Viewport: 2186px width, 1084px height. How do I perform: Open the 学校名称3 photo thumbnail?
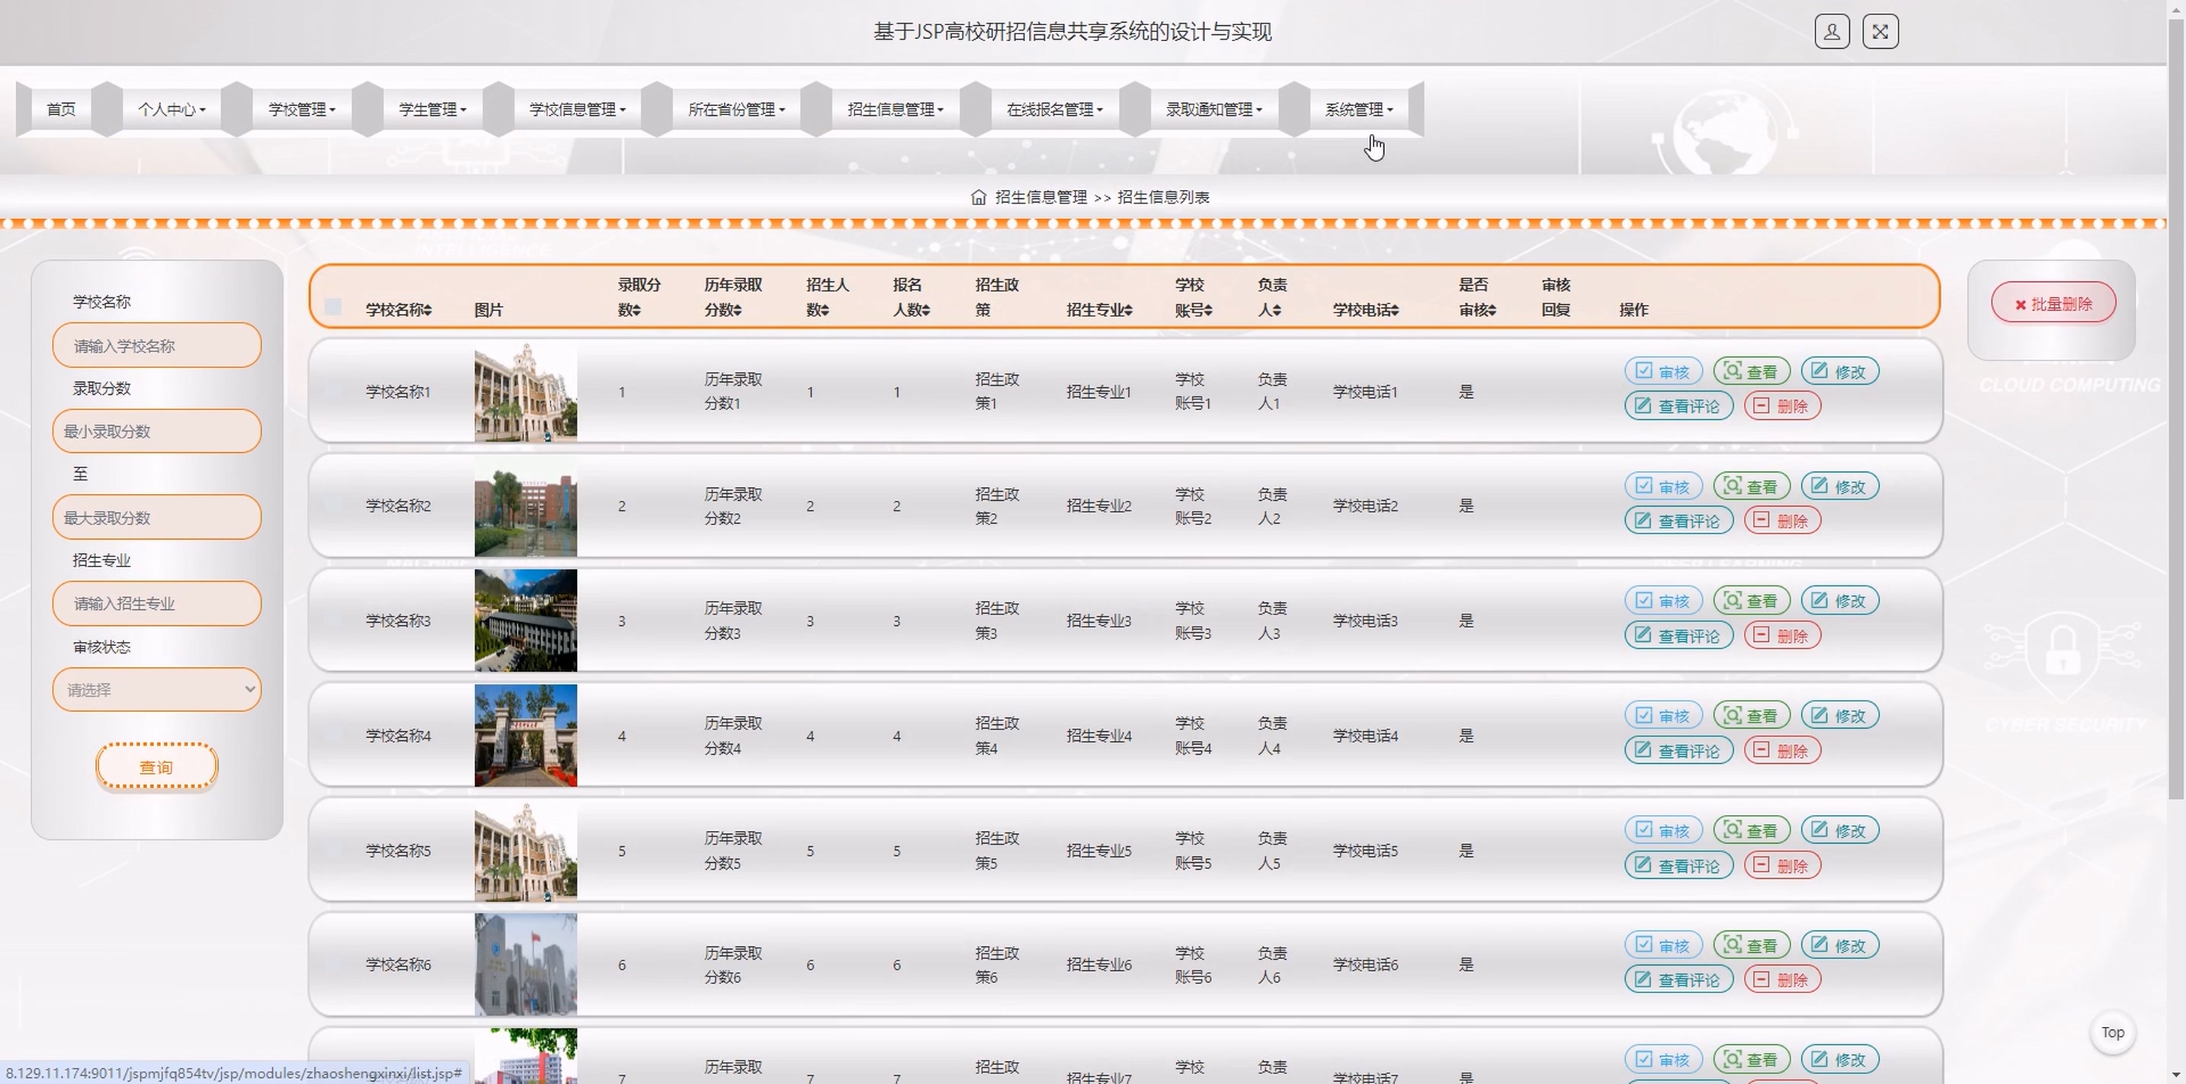pyautogui.click(x=525, y=621)
